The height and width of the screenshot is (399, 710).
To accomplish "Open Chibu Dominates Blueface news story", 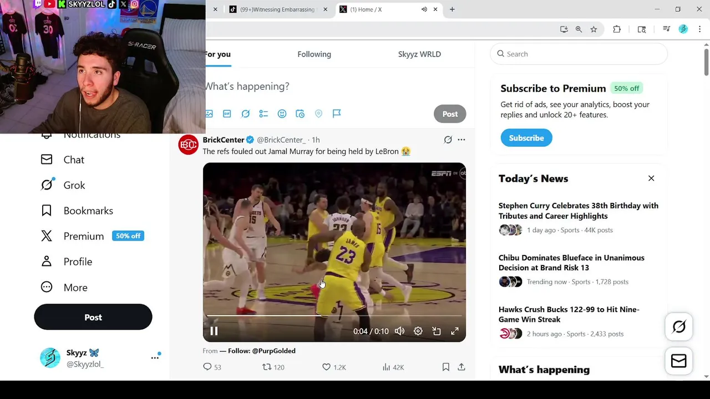I will coord(579,270).
